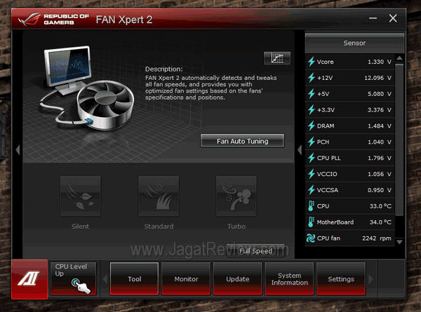Go to previous page with far-left arrow
This screenshot has height=312, width=421.
coord(18,150)
